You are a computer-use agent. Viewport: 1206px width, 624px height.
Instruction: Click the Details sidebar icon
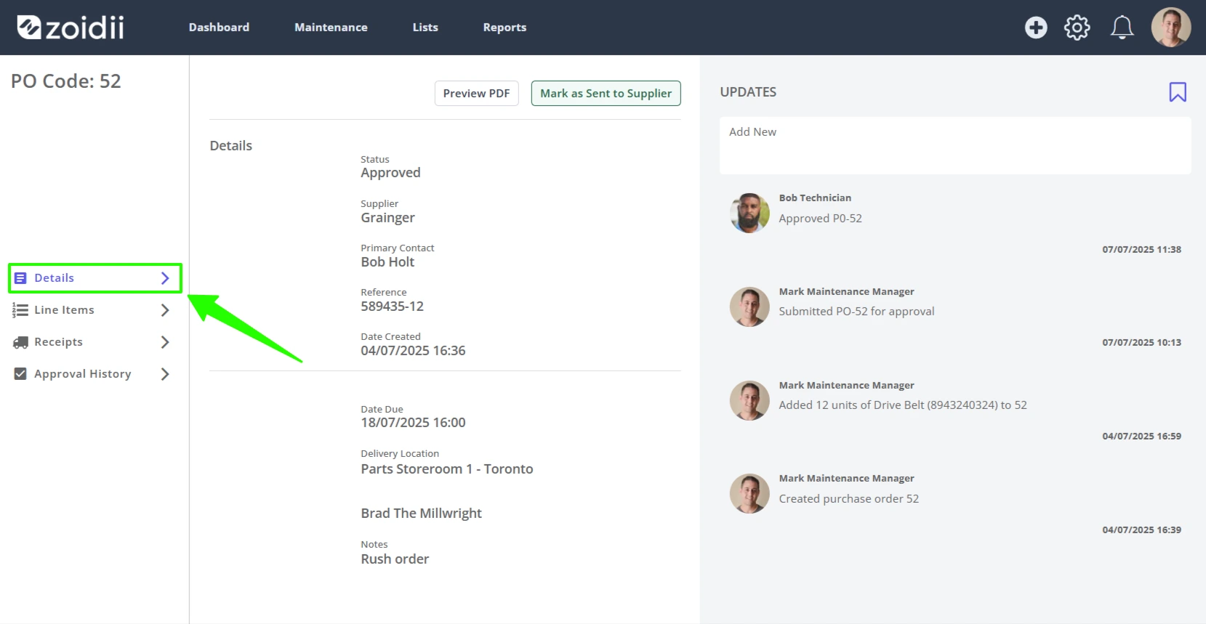pos(20,278)
